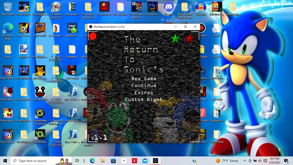The image size is (293, 165).
Task: Open Task View from the taskbar
Action: click(x=77, y=161)
